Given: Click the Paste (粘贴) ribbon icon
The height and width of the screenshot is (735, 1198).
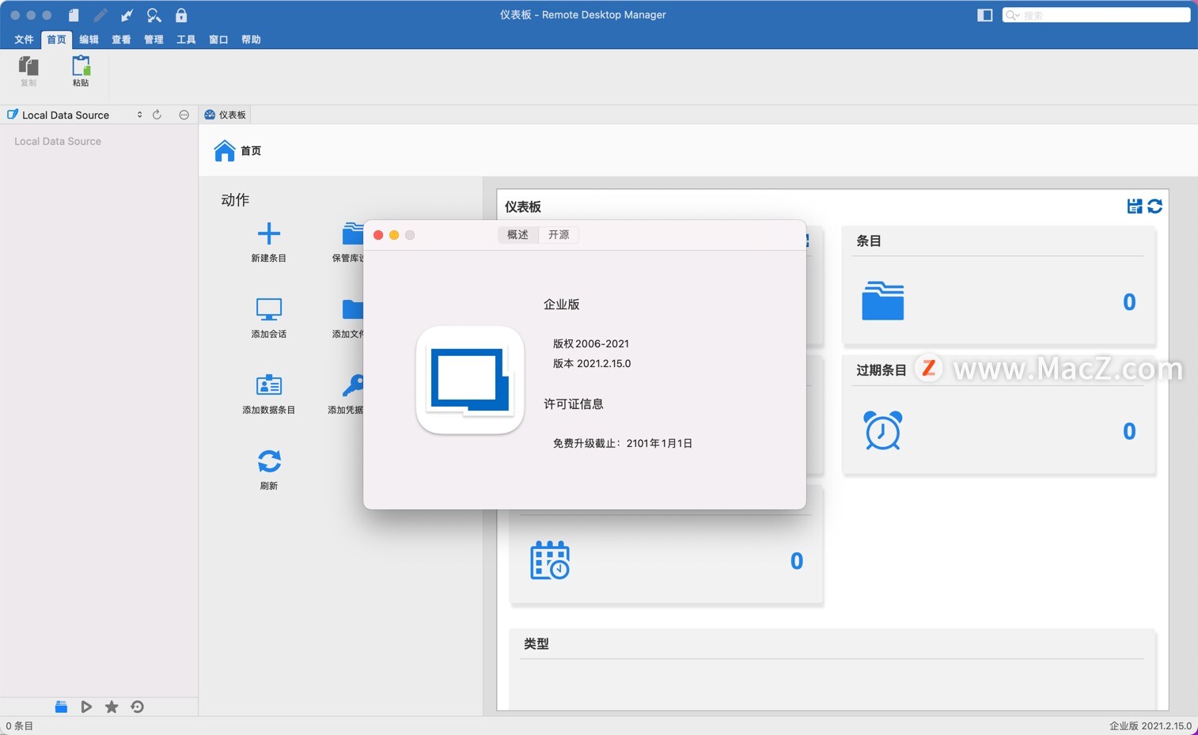Looking at the screenshot, I should 81,66.
